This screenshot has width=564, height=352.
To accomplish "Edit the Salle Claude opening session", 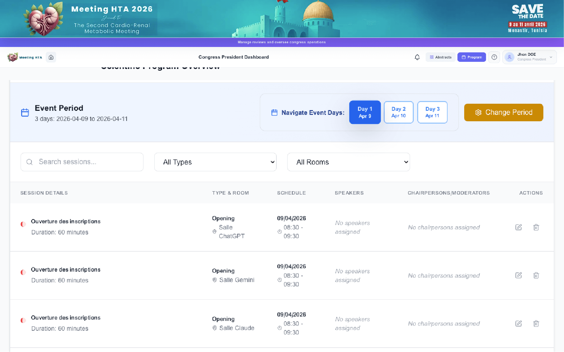I will point(518,324).
